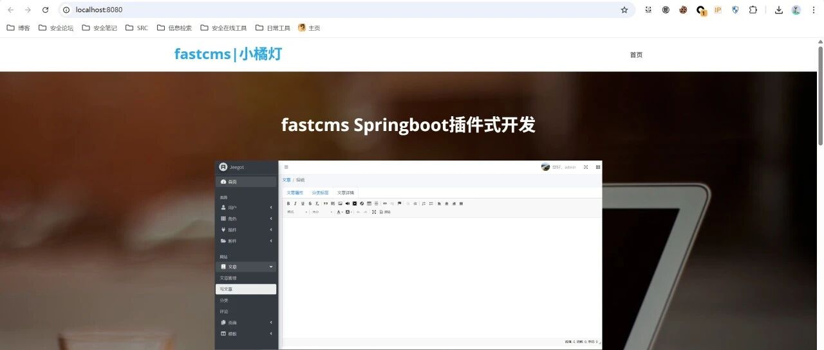The image size is (824, 350).
Task: Reload the localhost:8080 page
Action: pos(45,10)
